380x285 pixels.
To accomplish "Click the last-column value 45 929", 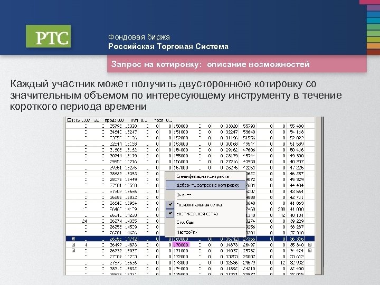I will pos(297,179).
